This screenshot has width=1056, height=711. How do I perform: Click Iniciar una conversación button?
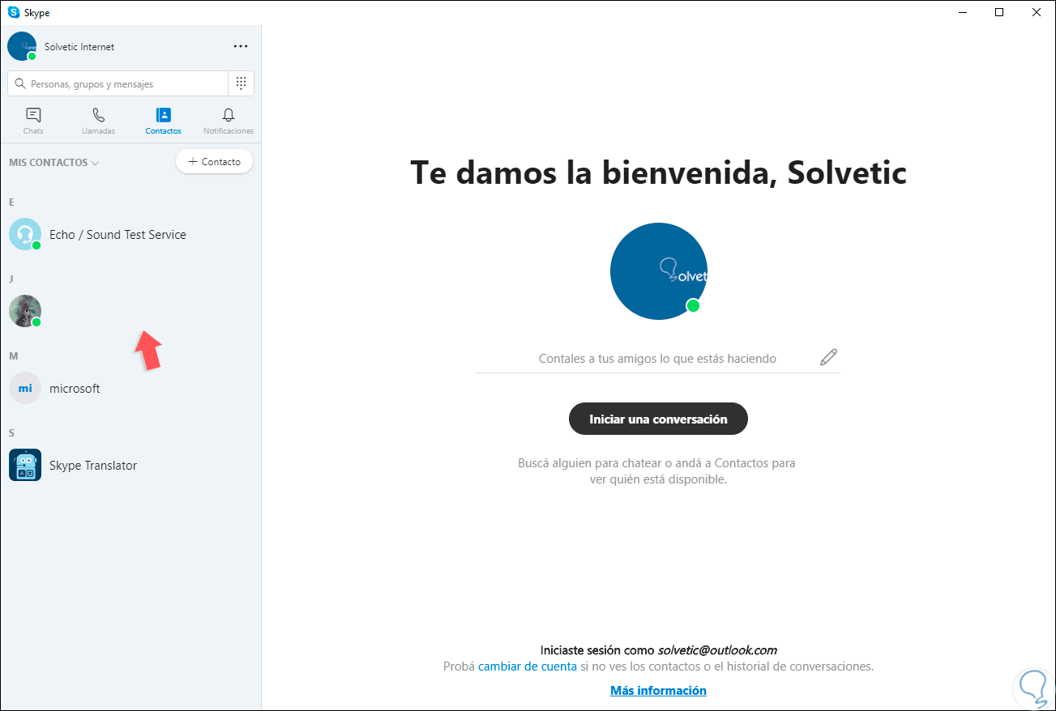point(658,419)
